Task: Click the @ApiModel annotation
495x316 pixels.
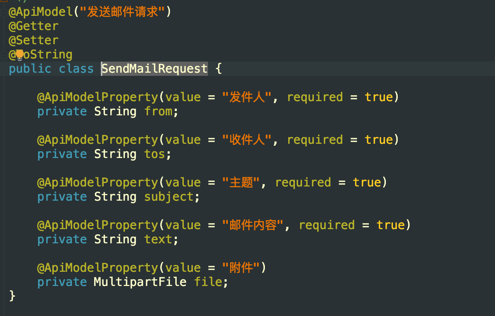Action: (x=41, y=12)
